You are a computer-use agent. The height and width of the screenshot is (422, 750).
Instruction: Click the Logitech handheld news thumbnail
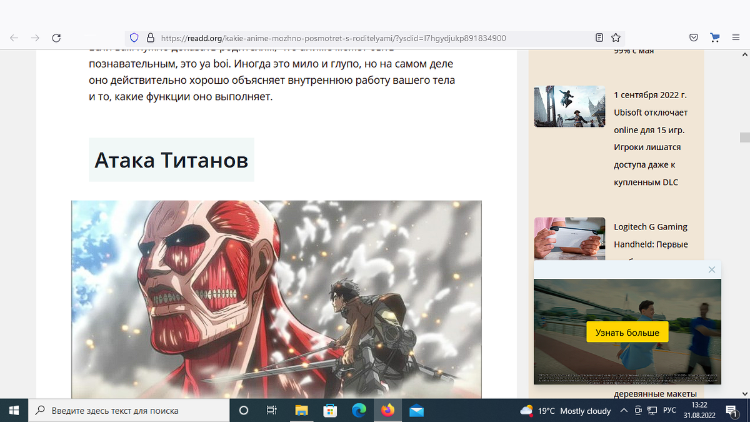tap(569, 239)
